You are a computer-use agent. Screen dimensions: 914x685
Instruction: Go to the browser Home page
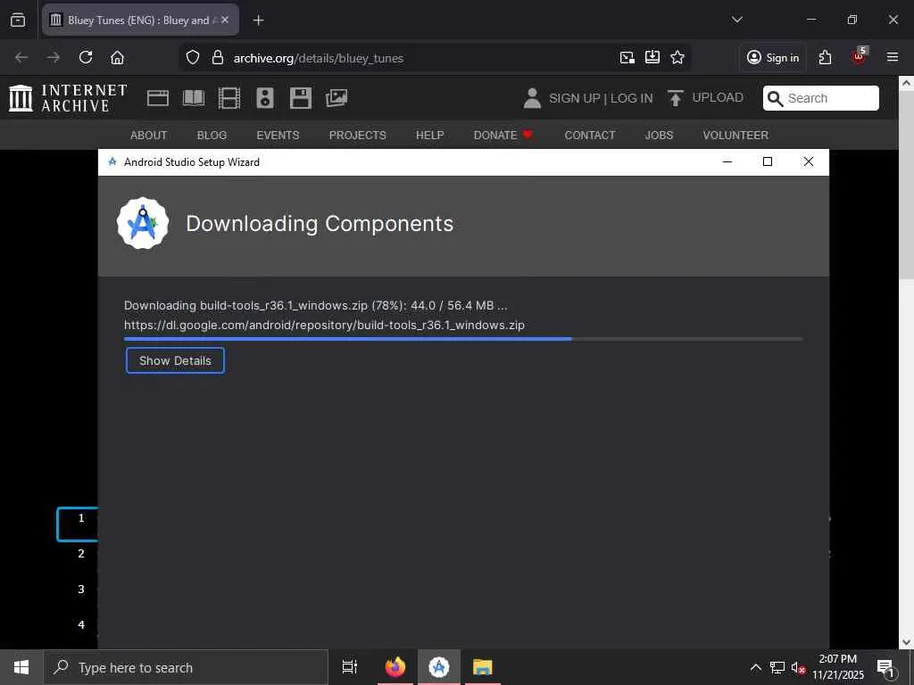point(117,57)
